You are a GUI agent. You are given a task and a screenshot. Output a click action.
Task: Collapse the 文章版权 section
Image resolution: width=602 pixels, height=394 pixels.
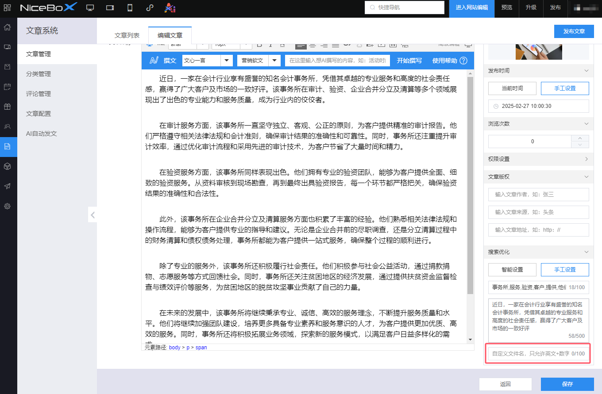click(x=587, y=177)
